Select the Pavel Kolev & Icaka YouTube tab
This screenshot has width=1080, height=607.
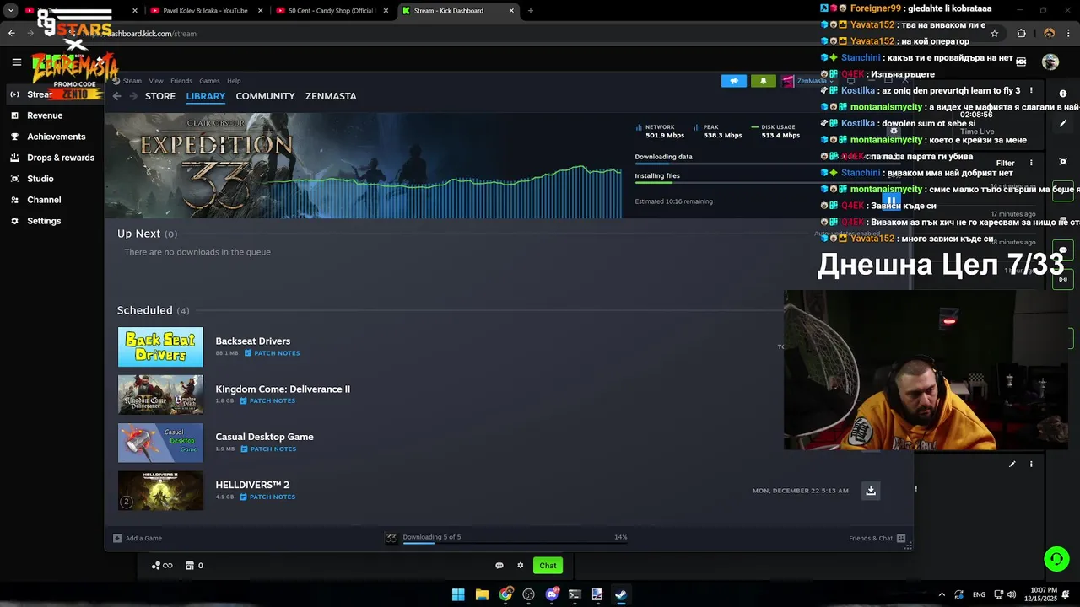(x=207, y=11)
